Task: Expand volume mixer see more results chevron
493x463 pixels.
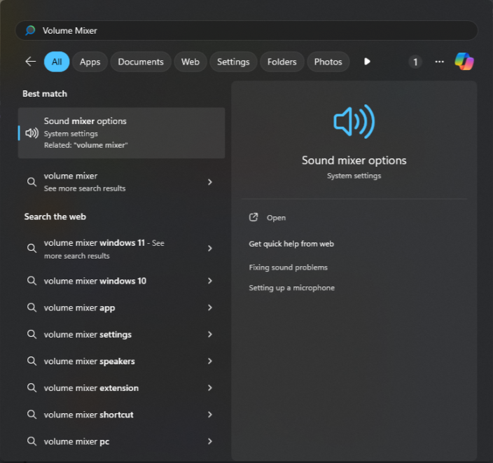Action: tap(209, 182)
